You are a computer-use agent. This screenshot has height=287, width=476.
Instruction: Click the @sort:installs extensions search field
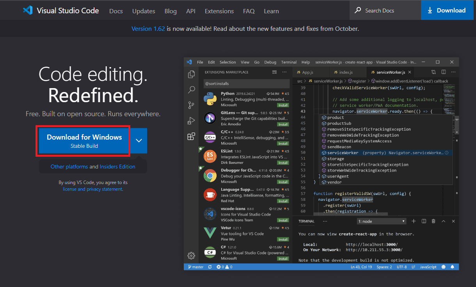pos(246,83)
